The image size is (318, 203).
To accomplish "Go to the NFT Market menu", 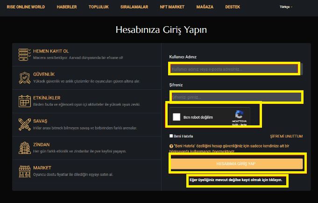I will tap(172, 7).
